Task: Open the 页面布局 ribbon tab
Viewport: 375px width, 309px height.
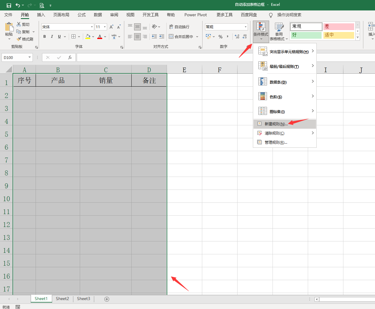Action: pyautogui.click(x=61, y=15)
